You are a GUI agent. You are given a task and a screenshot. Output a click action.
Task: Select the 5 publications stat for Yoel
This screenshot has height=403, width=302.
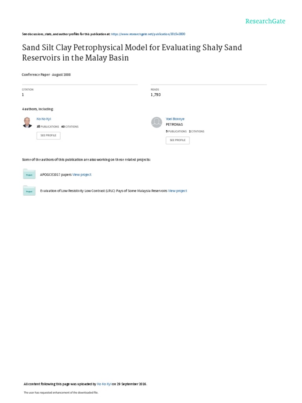pos(176,131)
